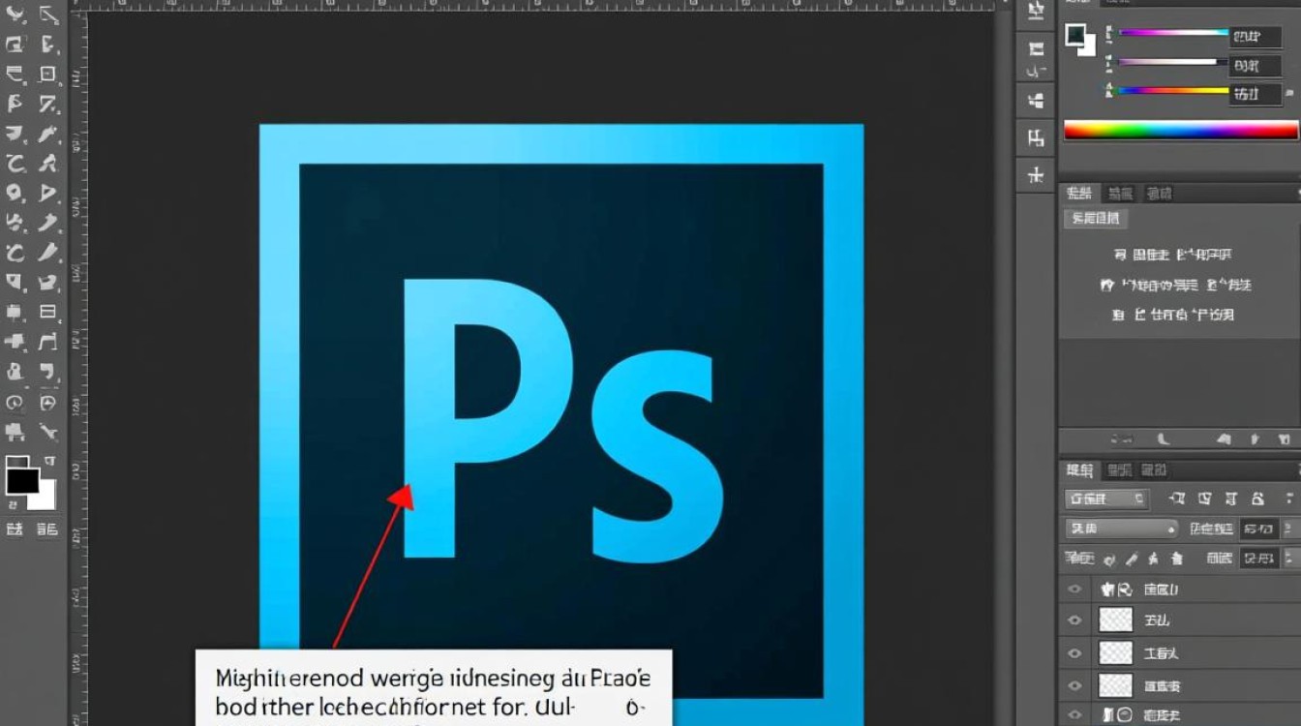Select the top-left tool in the toolbox
The image size is (1301, 726).
pyautogui.click(x=15, y=14)
